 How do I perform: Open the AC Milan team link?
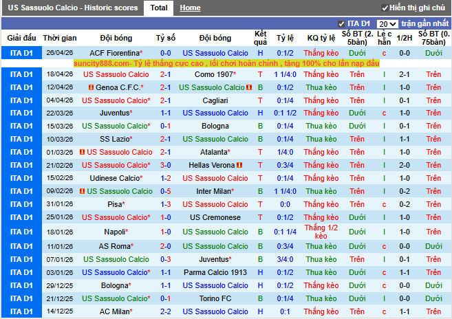[x=114, y=311]
